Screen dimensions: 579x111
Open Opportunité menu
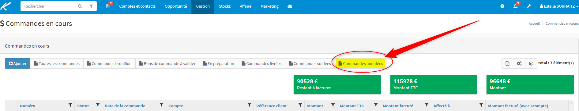[x=176, y=6]
